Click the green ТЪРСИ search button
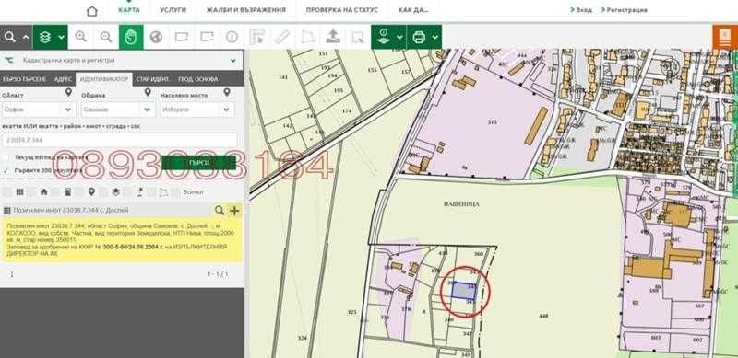Viewport: 738px width, 358px height. pyautogui.click(x=198, y=163)
